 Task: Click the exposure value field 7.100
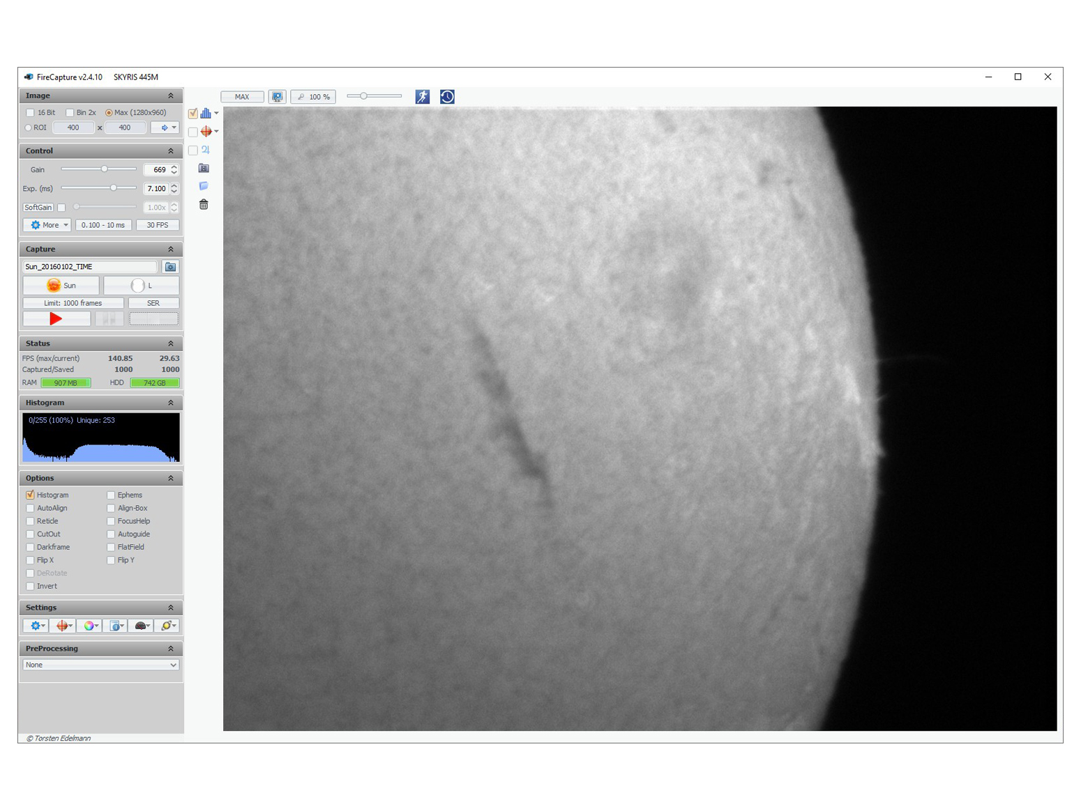[157, 188]
